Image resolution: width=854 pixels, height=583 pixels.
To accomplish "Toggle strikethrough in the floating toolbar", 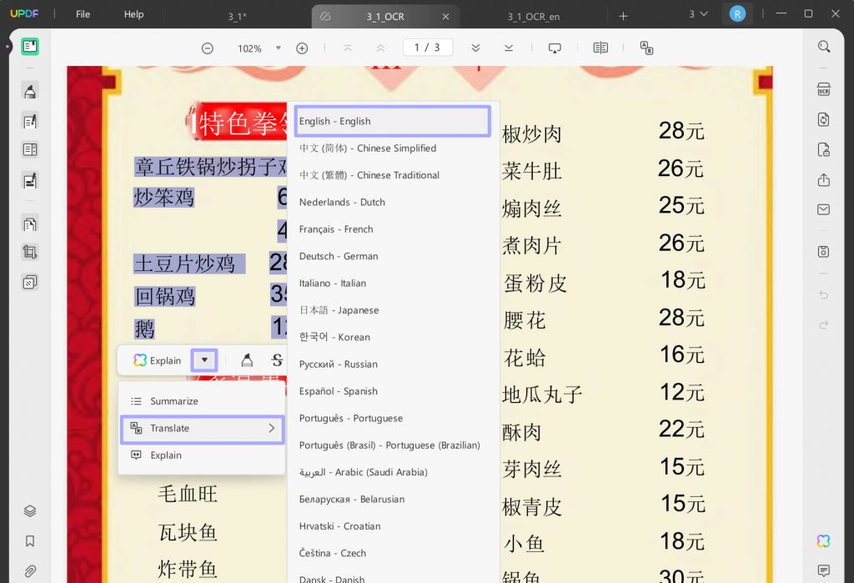I will pos(277,359).
